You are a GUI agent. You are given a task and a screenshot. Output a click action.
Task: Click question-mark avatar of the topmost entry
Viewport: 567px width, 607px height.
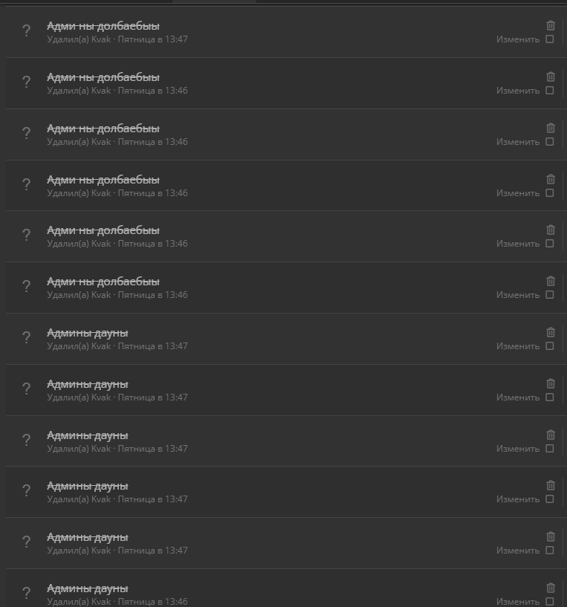click(x=26, y=30)
